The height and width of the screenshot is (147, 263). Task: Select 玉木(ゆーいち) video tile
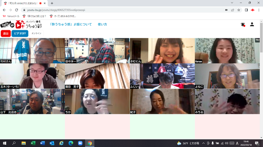pyautogui.click(x=32, y=76)
